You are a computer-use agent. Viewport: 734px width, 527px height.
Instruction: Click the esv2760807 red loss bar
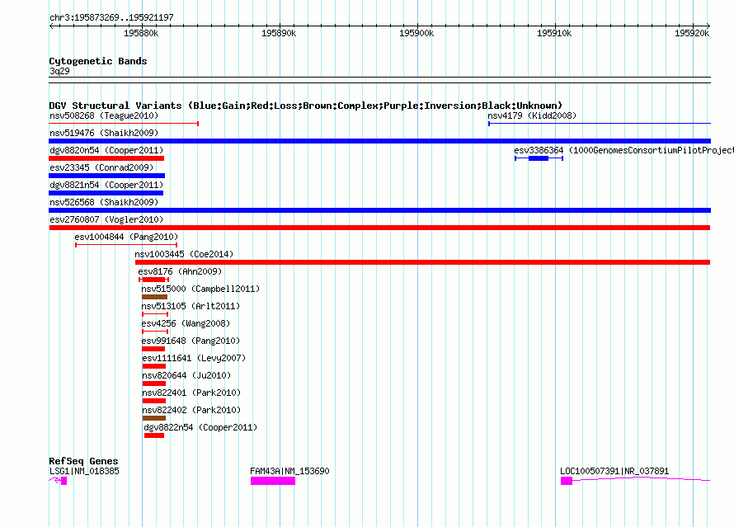coord(379,228)
